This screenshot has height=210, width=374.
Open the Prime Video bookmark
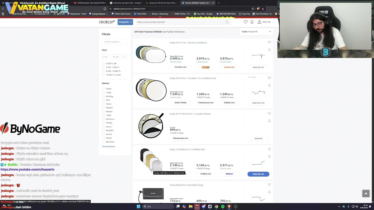click(140, 14)
